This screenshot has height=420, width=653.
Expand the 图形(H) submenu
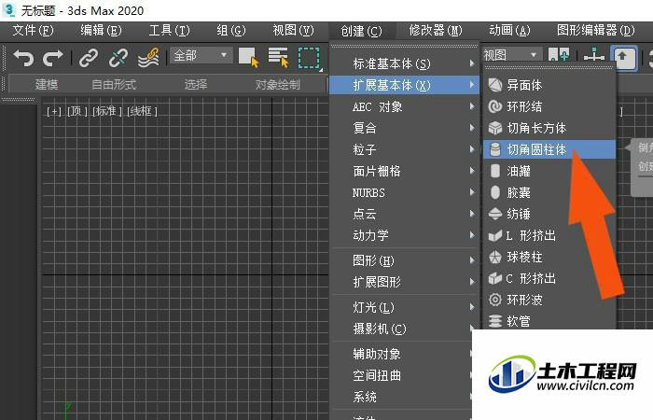coord(404,260)
